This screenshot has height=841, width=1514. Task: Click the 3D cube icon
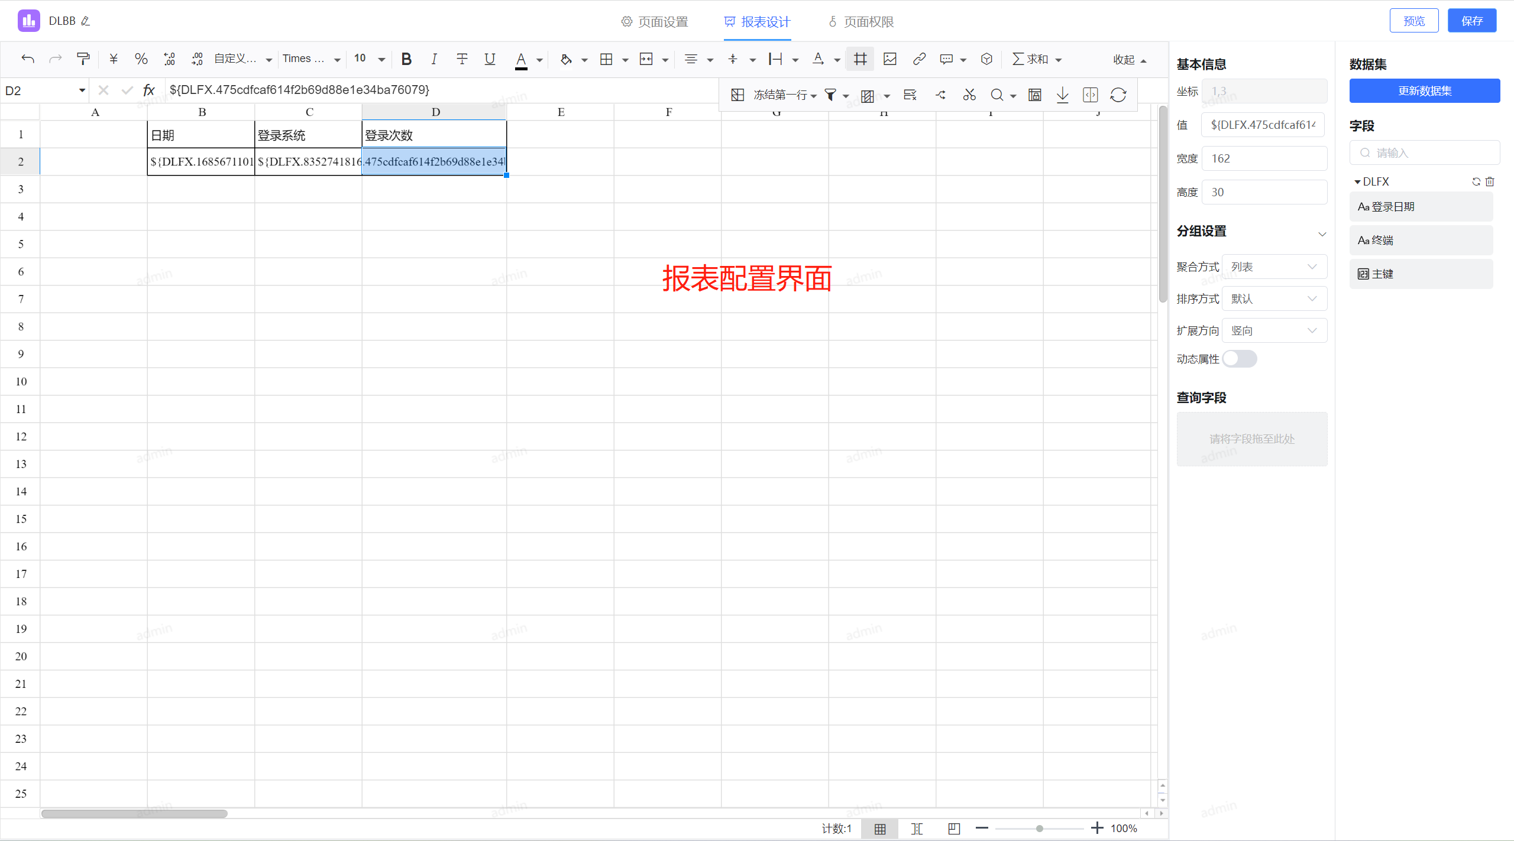(x=986, y=59)
